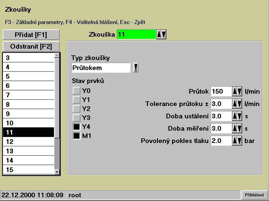Screen dimensions: 269x201
Task: Click the Průtok value input field
Action: pos(221,91)
